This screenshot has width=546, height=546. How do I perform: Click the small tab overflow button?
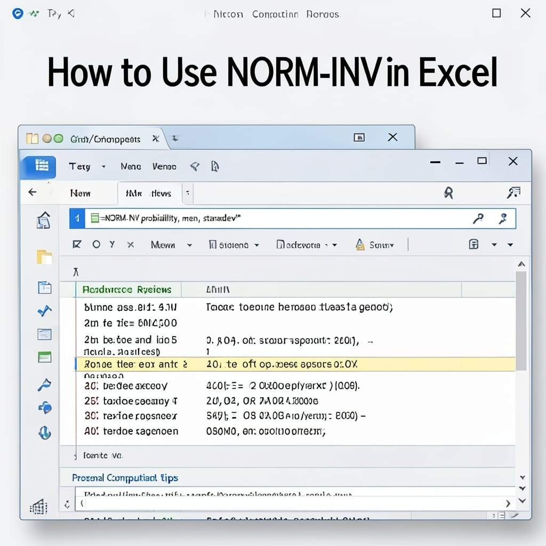point(188,192)
